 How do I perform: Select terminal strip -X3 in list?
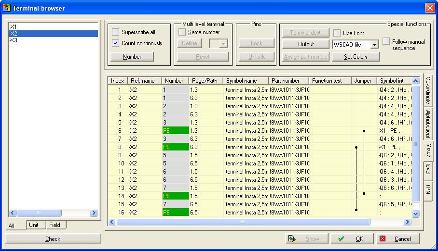pyautogui.click(x=54, y=40)
